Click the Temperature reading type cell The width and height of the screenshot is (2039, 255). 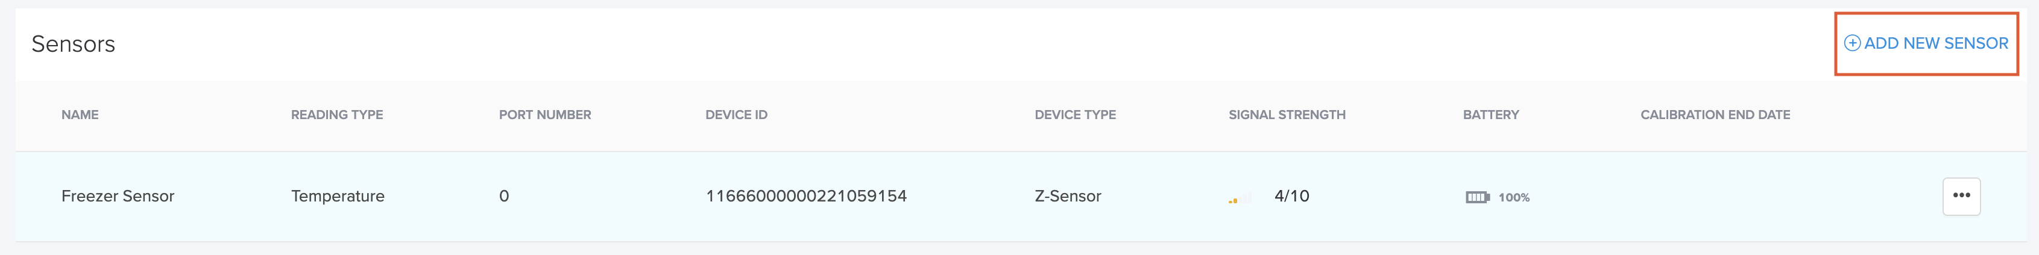(x=337, y=196)
